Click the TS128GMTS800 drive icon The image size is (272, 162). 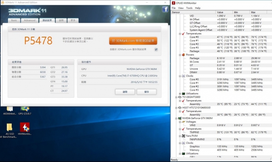[180, 97]
